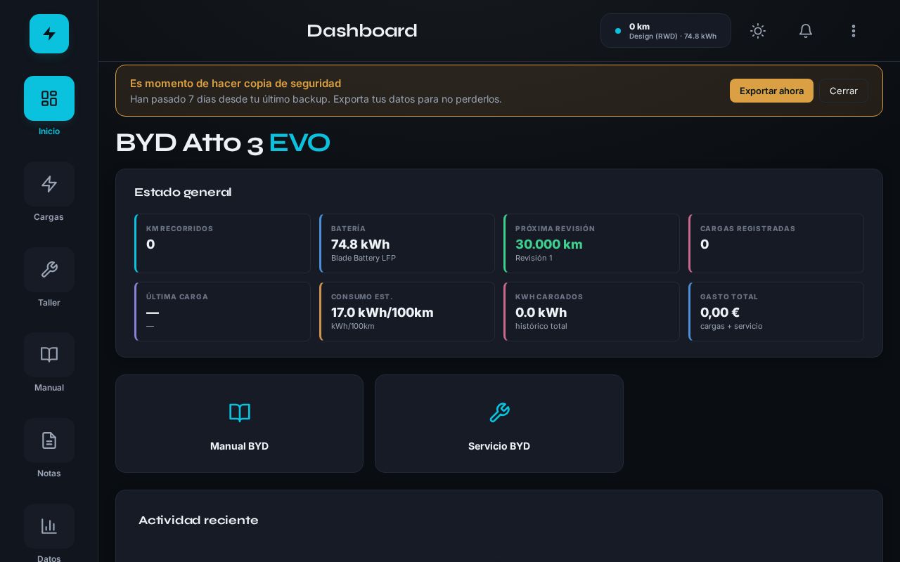900x562 pixels.
Task: Click Exportar ahora button
Action: click(x=771, y=91)
